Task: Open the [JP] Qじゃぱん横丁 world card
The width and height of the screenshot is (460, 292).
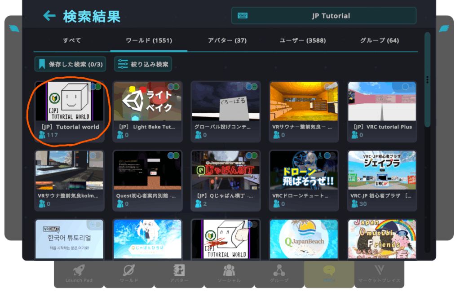Action: [226, 181]
